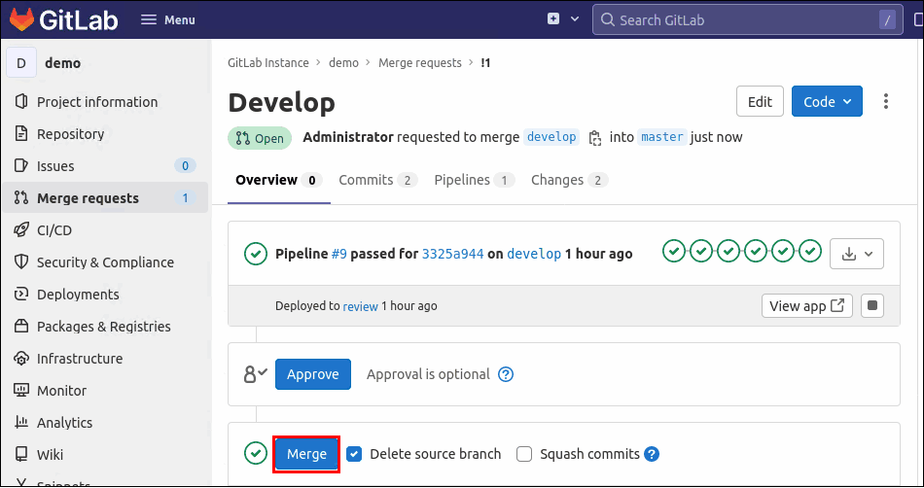Click the Infrastructure icon
Image resolution: width=924 pixels, height=488 pixels.
[21, 359]
